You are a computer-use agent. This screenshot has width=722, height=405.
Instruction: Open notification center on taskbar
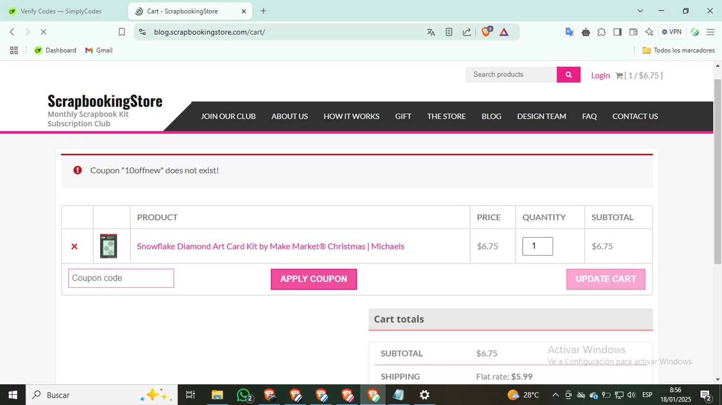pos(707,395)
